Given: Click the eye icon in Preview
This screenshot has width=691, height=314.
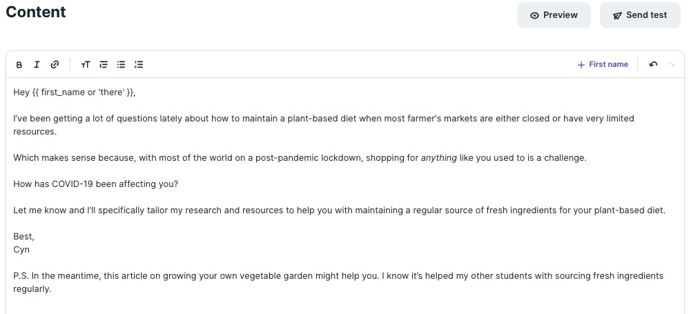Looking at the screenshot, I should pyautogui.click(x=534, y=15).
